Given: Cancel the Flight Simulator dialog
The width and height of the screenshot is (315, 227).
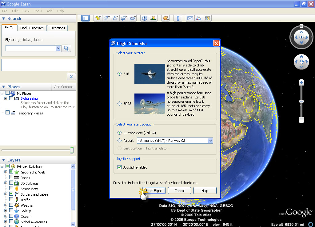Looking at the screenshot, I should tap(179, 191).
